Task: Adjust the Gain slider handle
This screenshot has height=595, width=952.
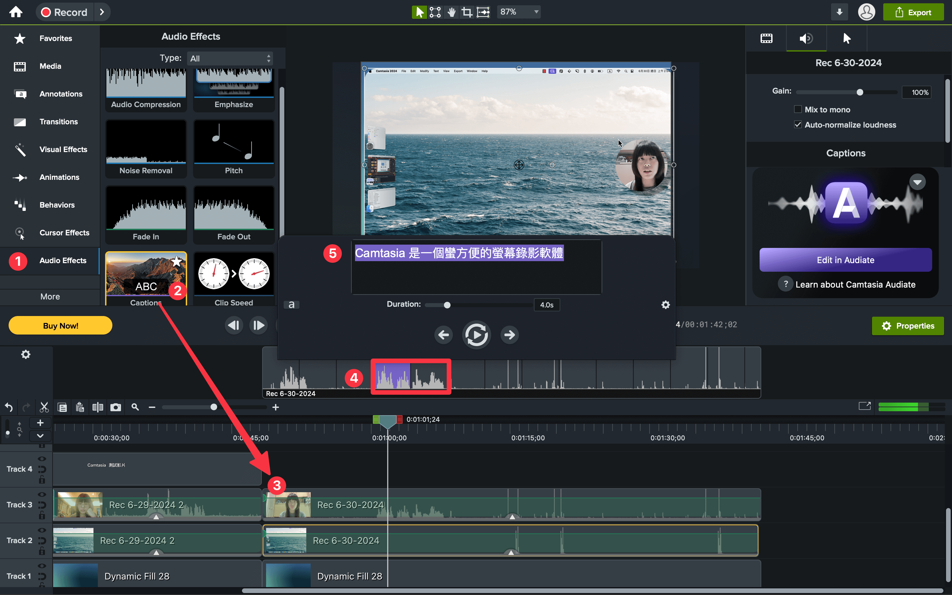Action: click(x=859, y=92)
